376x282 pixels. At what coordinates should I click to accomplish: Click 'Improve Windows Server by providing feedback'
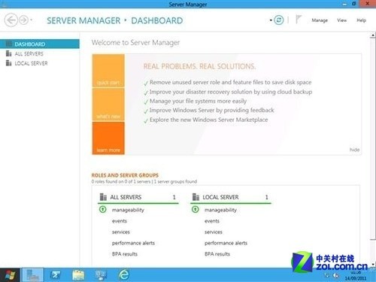pos(211,111)
